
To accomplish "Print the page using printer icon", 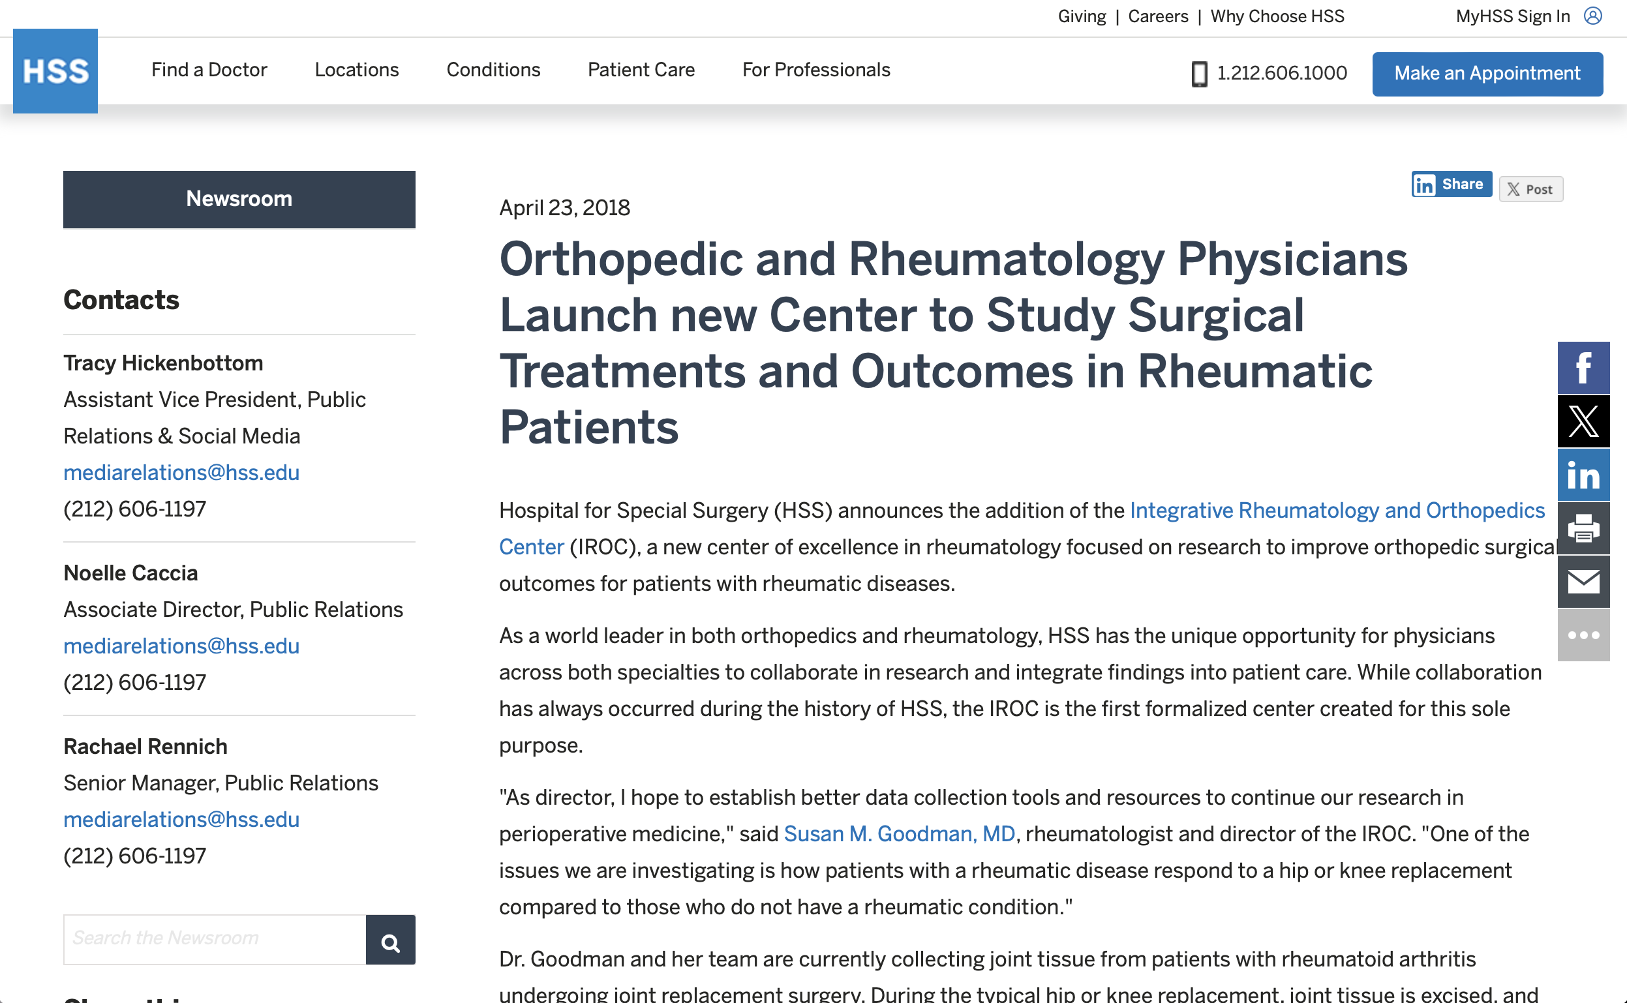I will click(1583, 529).
